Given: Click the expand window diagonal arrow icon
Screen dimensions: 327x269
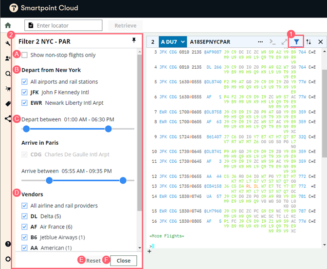Looking at the screenshot, I should (x=284, y=42).
